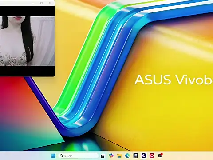Open the black app with the red notification badge
Image resolution: width=213 pixels, height=160 pixels.
click(160, 156)
